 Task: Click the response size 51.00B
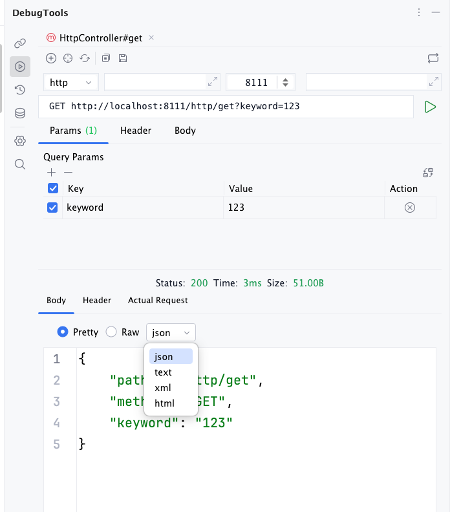point(308,283)
